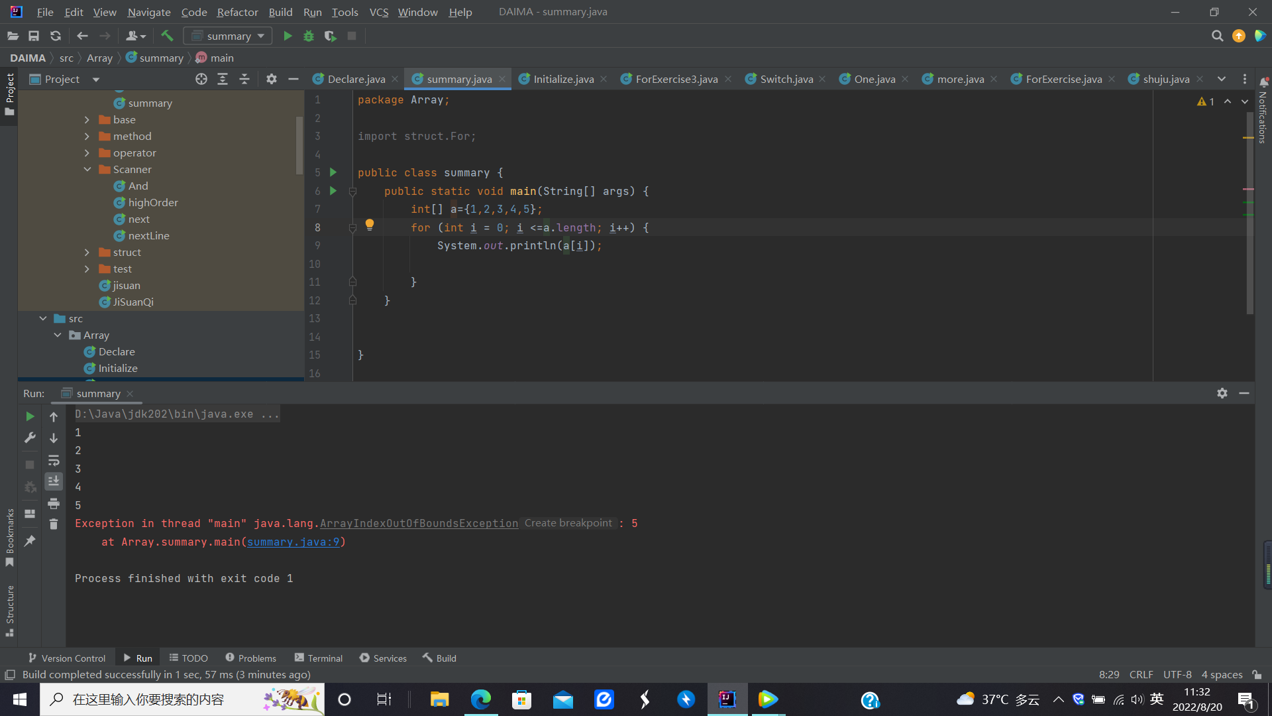The height and width of the screenshot is (716, 1272).
Task: Expand the struct folder in project tree
Action: [87, 253]
